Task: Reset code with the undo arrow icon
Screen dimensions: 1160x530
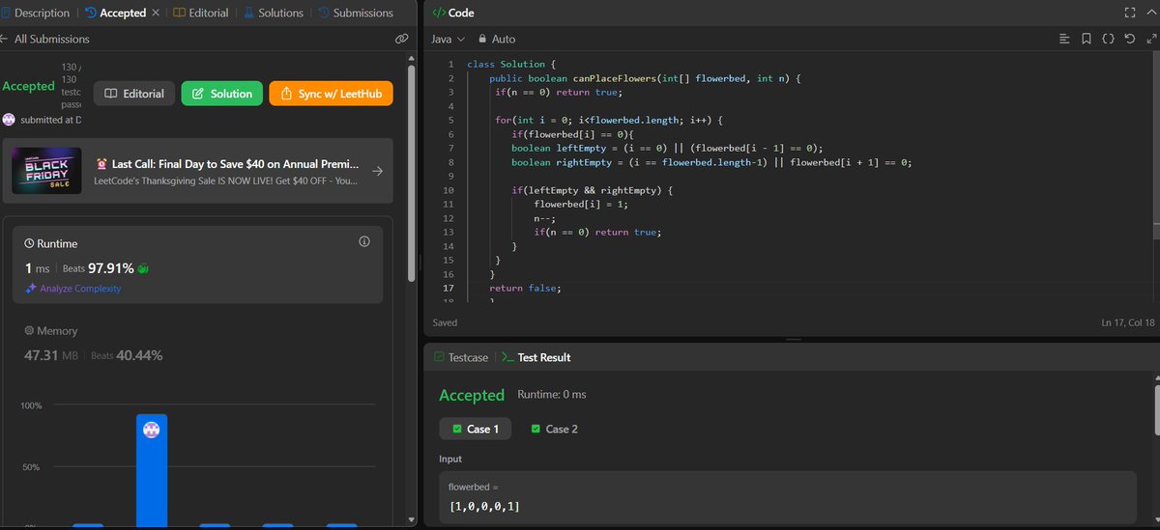Action: point(1130,39)
